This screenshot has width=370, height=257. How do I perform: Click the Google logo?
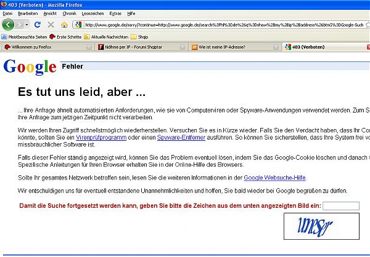click(30, 67)
